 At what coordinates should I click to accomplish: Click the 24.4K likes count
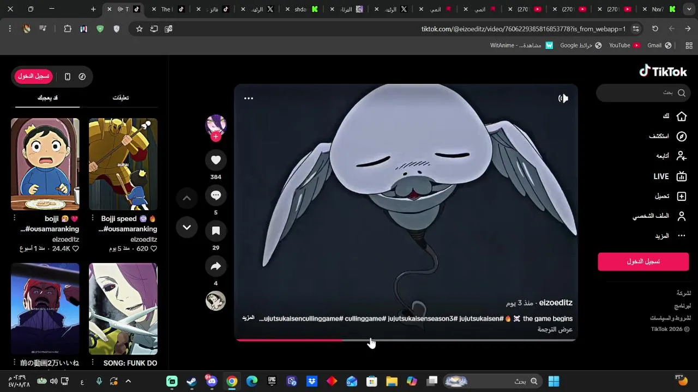[65, 249]
